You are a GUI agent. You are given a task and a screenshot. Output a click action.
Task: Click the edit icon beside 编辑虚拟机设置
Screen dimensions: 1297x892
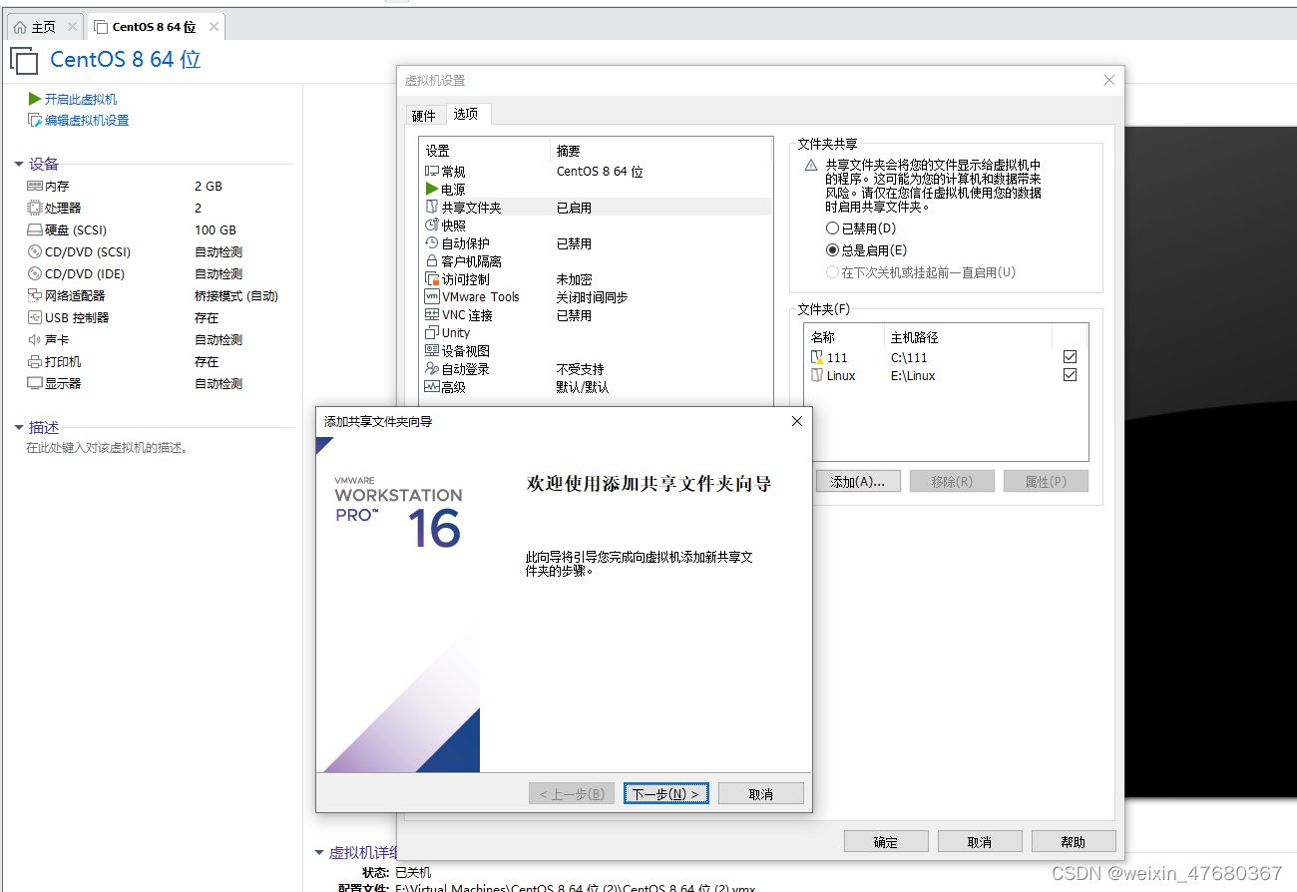(35, 121)
